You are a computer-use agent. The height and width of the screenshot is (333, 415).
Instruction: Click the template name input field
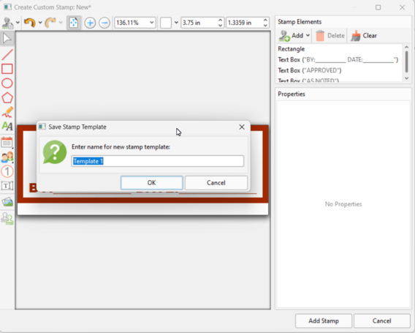(158, 161)
